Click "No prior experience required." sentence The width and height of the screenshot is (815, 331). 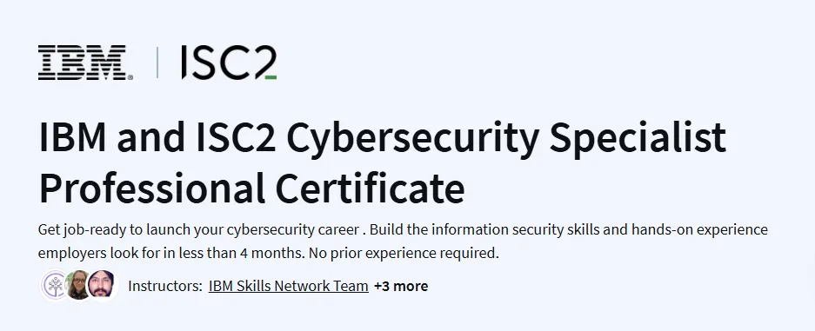(x=404, y=254)
